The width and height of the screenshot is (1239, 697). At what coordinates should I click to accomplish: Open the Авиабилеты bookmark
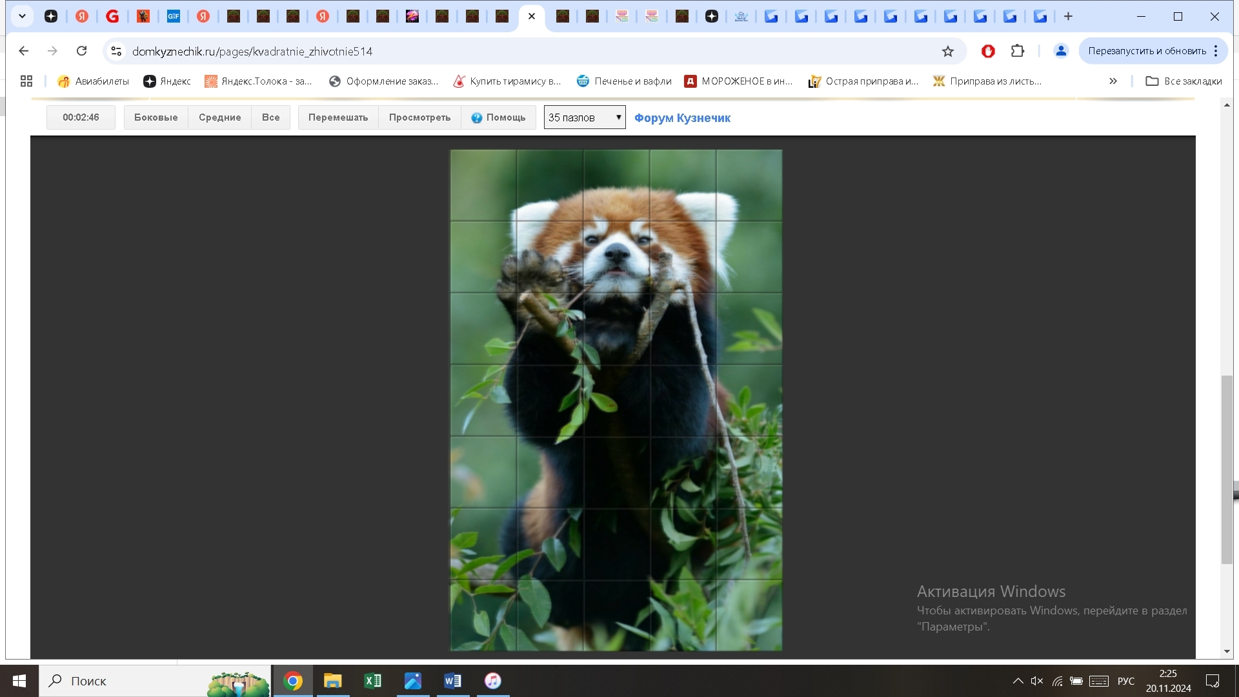click(x=93, y=81)
